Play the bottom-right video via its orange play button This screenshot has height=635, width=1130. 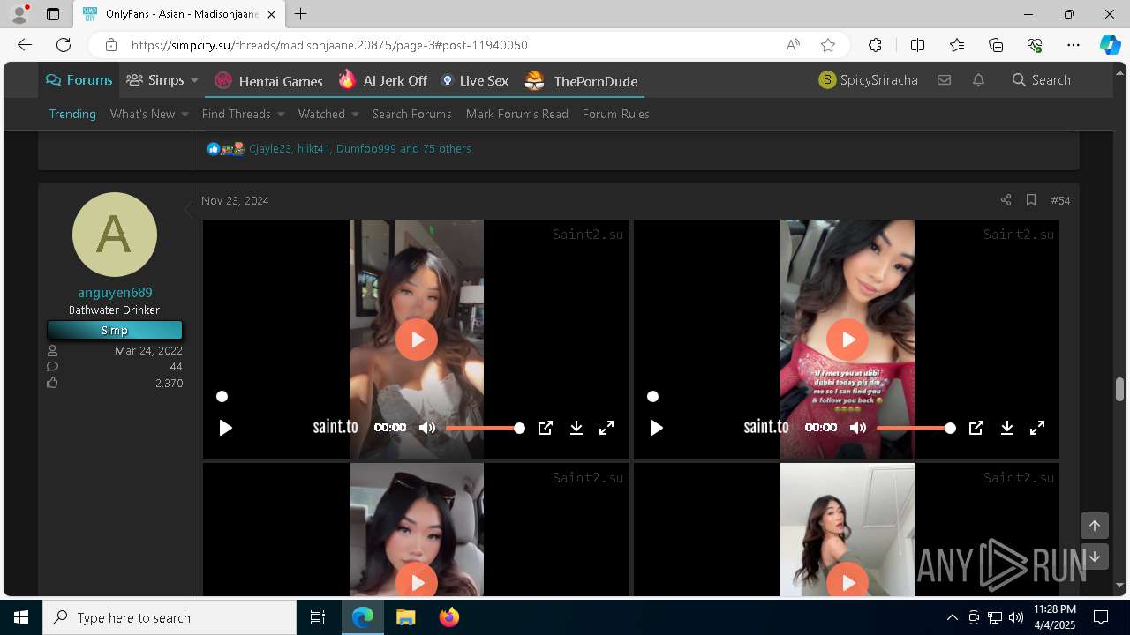[847, 582]
